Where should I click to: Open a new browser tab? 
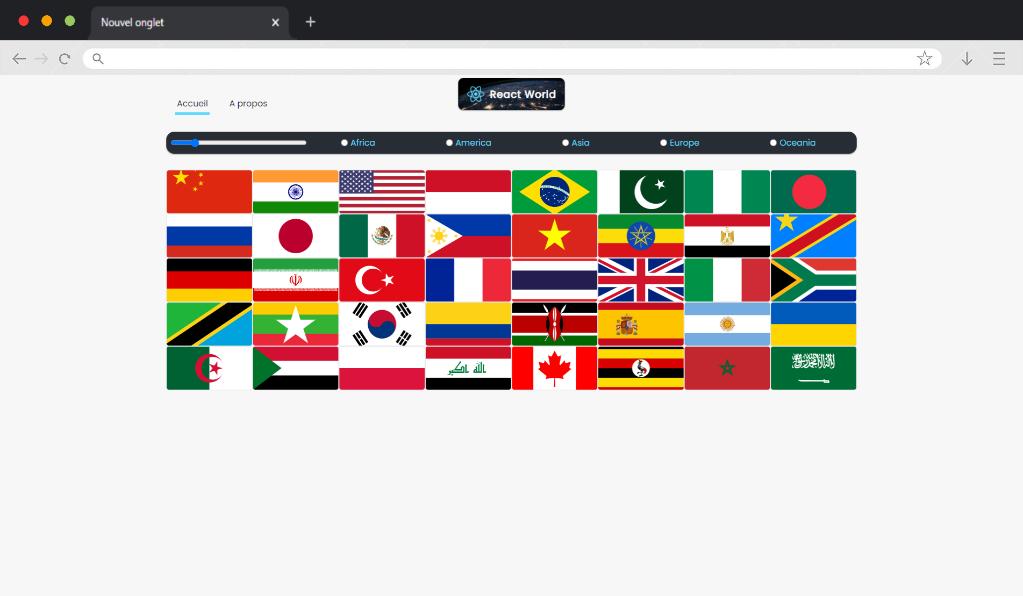coord(310,22)
